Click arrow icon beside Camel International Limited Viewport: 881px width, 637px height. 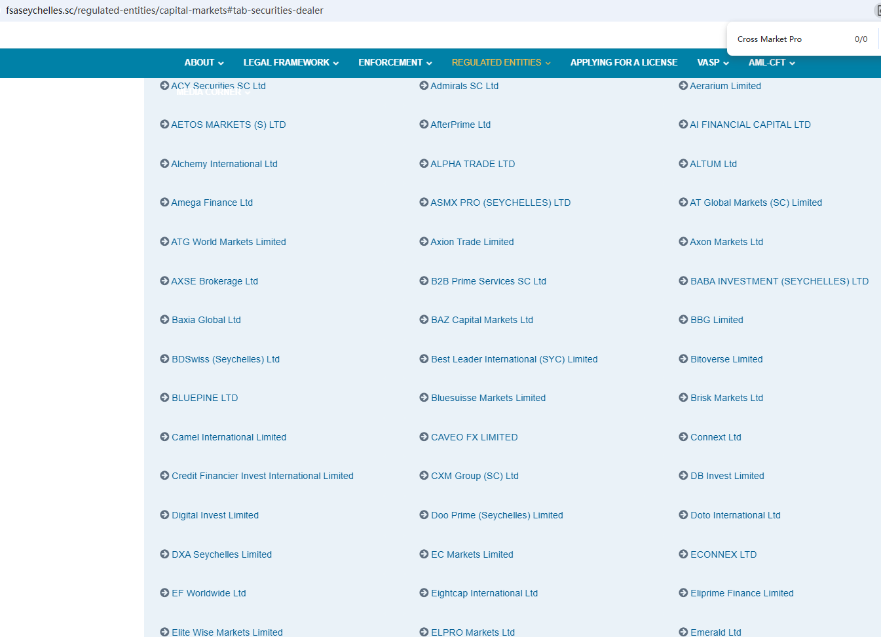coord(164,437)
